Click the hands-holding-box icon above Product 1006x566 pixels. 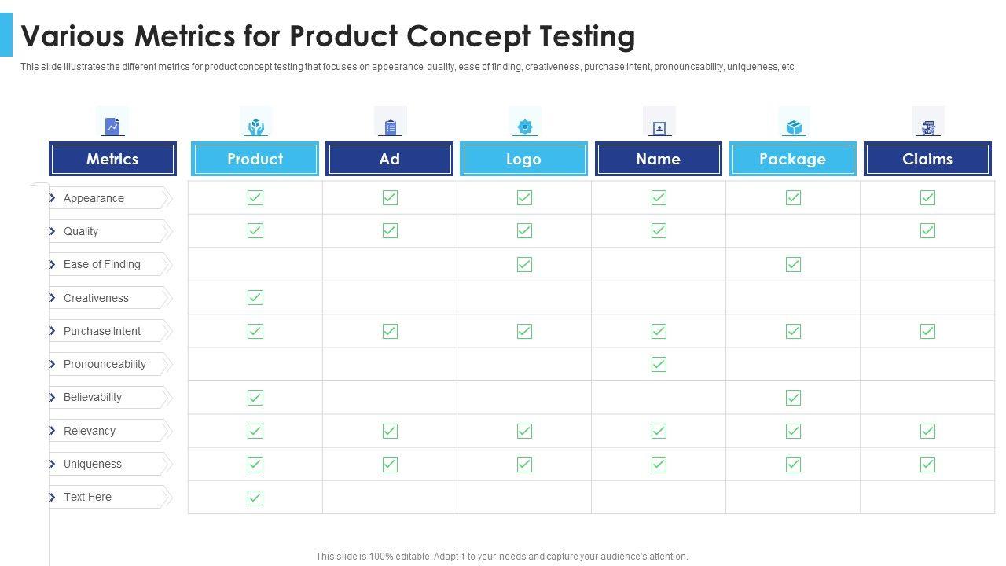pos(255,127)
